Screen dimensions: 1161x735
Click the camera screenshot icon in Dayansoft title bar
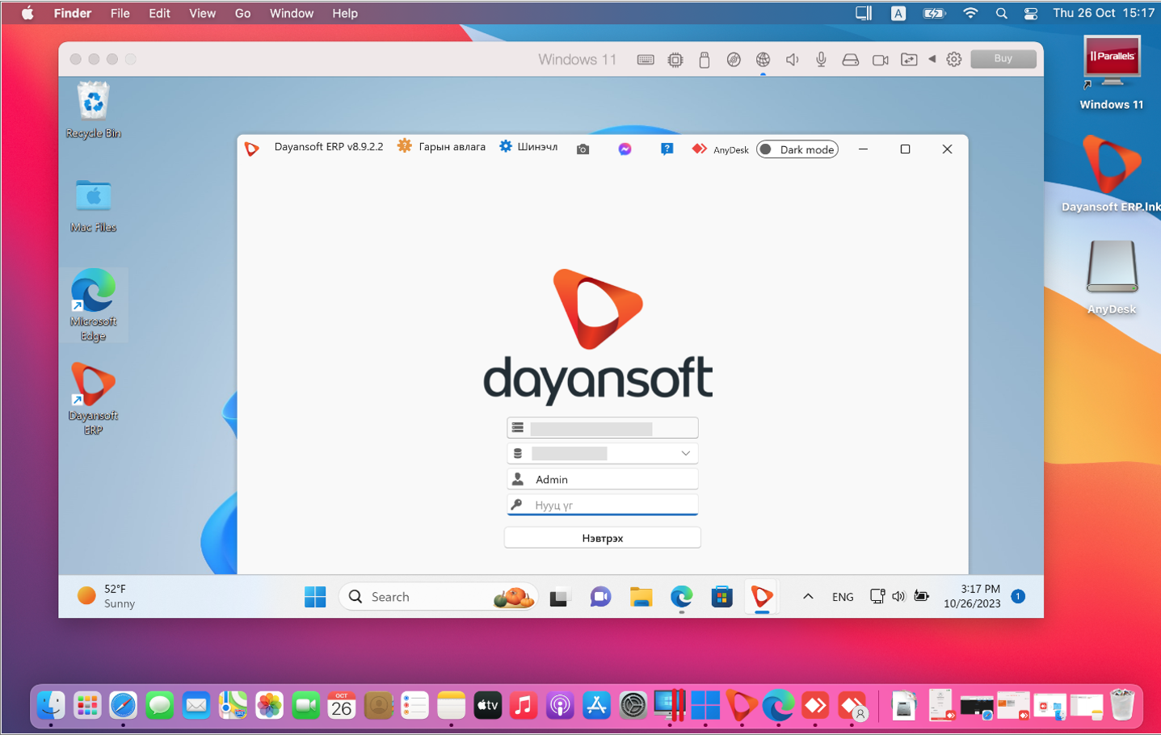point(583,149)
